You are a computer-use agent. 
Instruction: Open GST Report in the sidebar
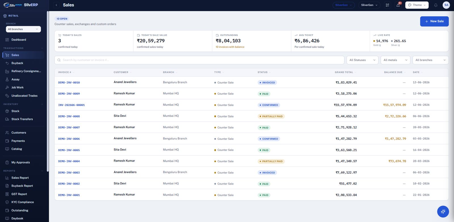pyautogui.click(x=23, y=194)
